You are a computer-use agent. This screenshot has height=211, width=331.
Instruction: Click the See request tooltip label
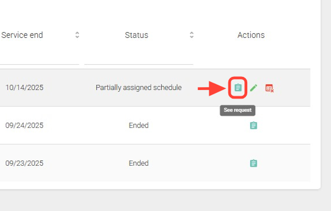pos(238,111)
